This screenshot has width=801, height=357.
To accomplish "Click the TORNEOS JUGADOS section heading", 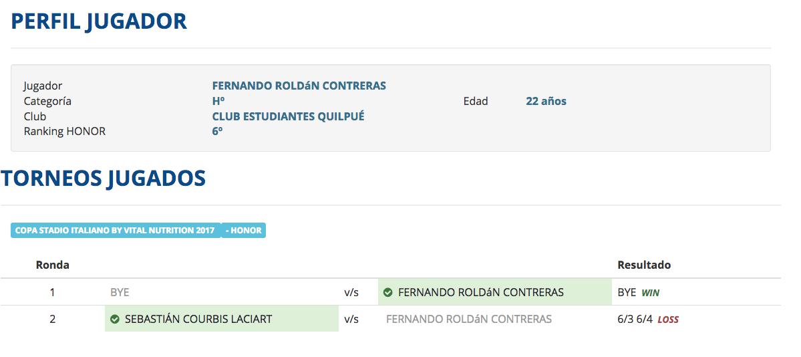I will 103,177.
